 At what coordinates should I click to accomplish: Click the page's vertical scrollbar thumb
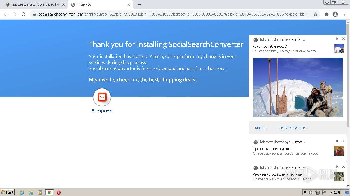point(348,76)
